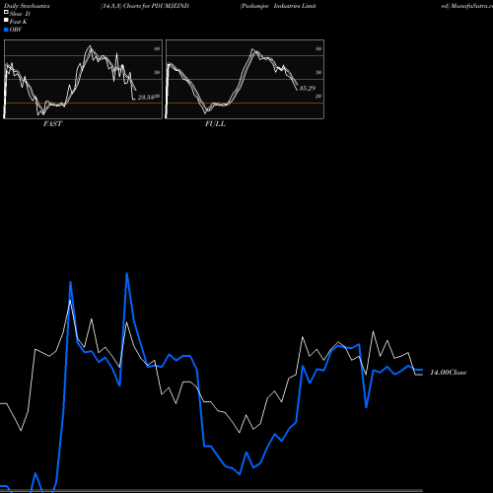Click the 23.53 value in FAST chart
The height and width of the screenshot is (493, 493).
click(x=146, y=98)
